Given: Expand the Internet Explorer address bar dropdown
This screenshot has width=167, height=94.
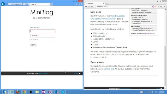Looking at the screenshot, I should click(x=24, y=4).
